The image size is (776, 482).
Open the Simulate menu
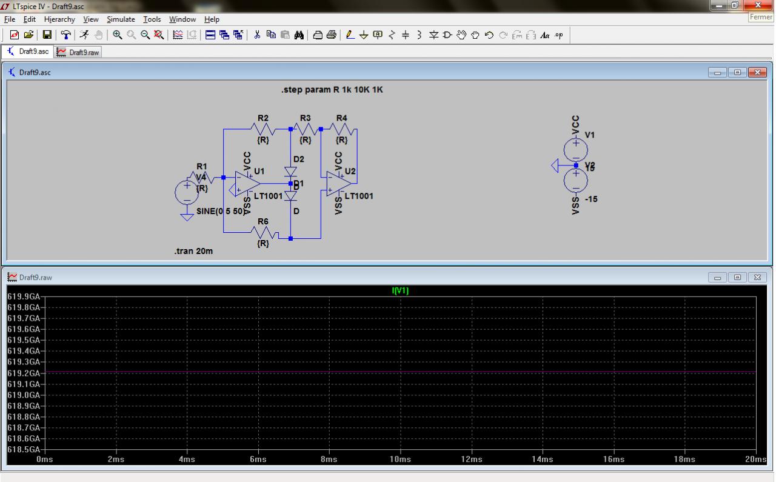coord(121,19)
